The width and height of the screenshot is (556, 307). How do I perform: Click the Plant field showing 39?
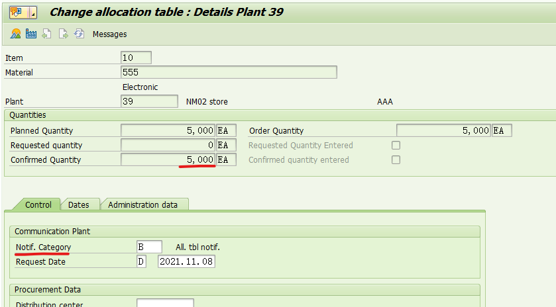(x=149, y=101)
